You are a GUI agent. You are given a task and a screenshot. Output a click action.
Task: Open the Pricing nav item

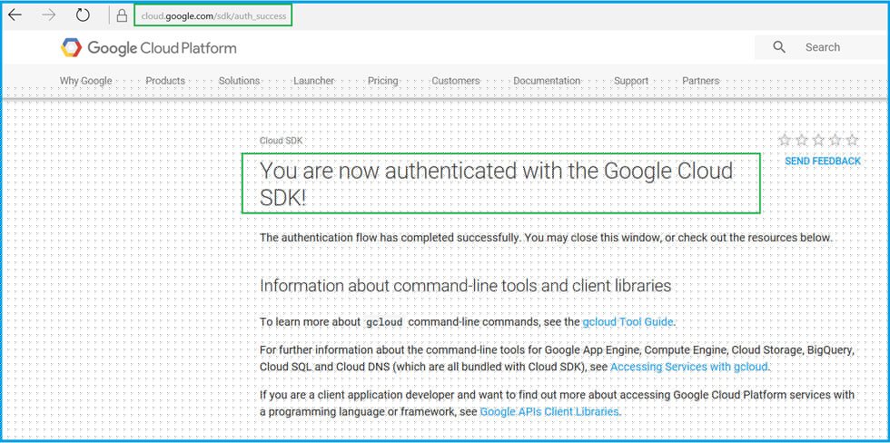pyautogui.click(x=383, y=81)
